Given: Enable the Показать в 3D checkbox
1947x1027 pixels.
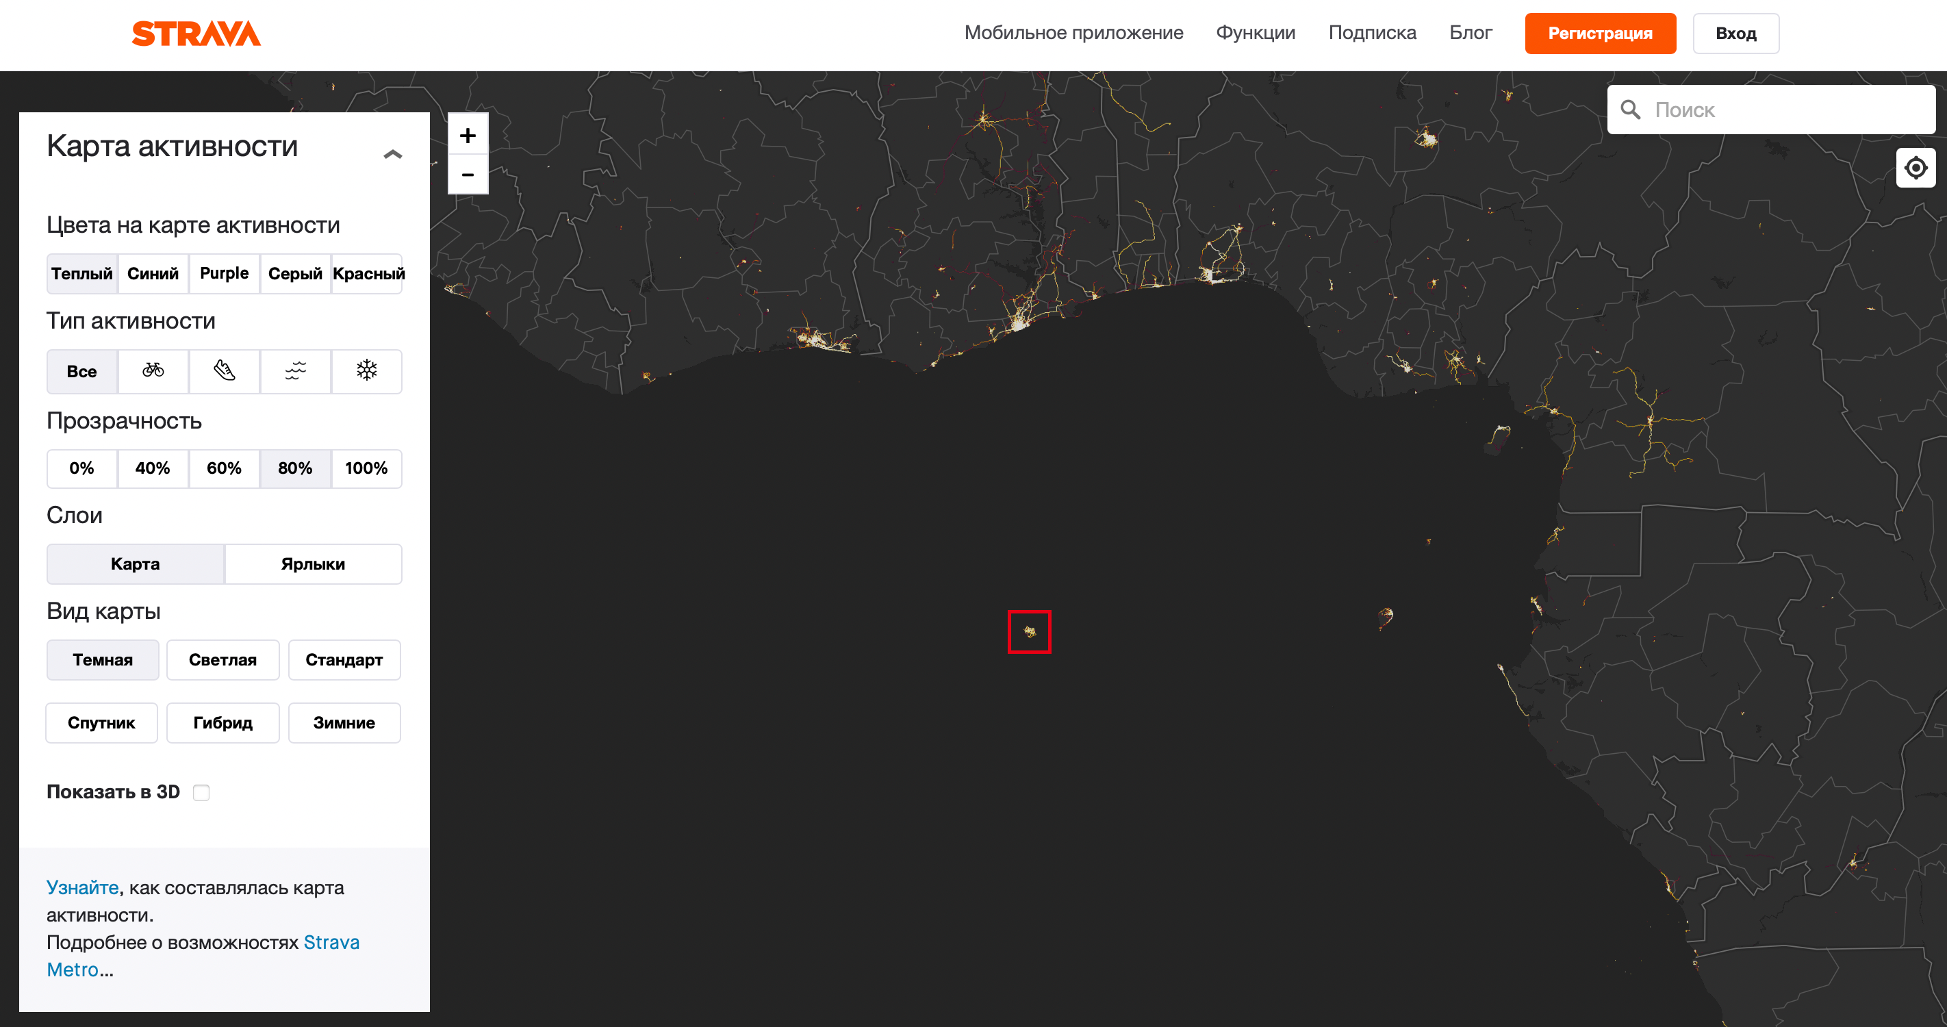Looking at the screenshot, I should 201,792.
